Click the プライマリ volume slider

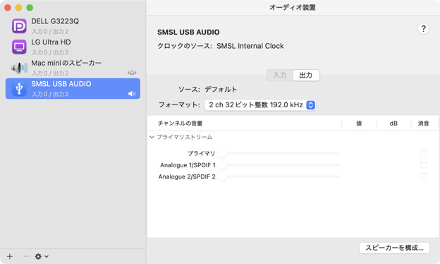pyautogui.click(x=279, y=154)
